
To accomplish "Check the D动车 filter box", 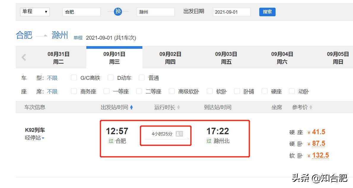I will pyautogui.click(x=111, y=78).
